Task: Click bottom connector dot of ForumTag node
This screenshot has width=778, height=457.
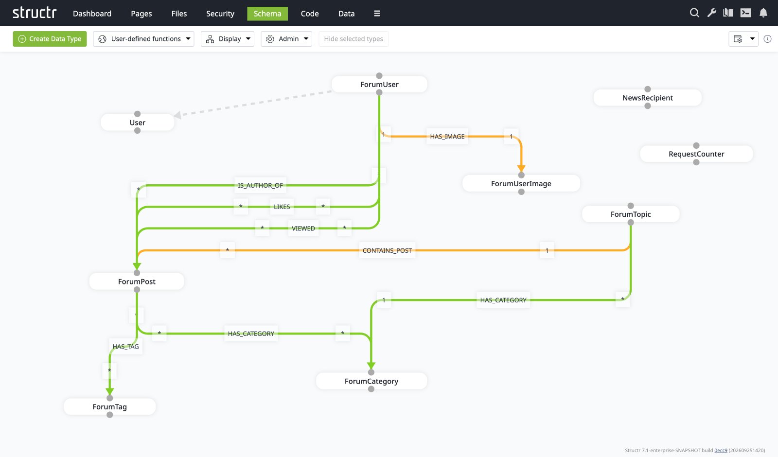Action: pyautogui.click(x=110, y=415)
